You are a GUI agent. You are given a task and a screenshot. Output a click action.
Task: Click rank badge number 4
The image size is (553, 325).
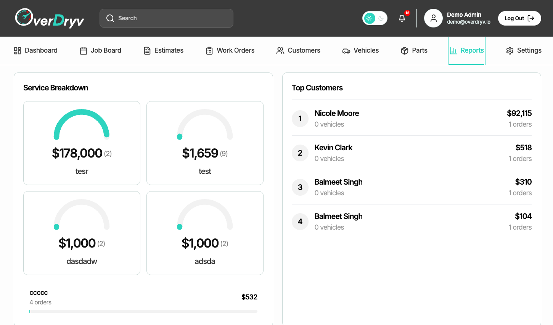tap(300, 222)
